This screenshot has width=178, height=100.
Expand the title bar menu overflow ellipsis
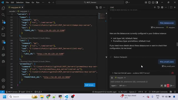43,2
